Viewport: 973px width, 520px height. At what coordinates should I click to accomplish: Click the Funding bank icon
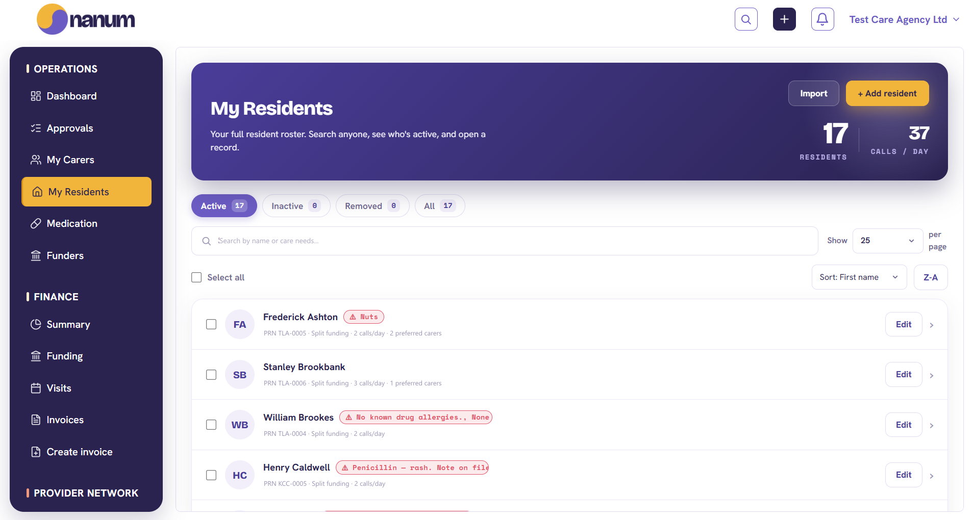tap(36, 356)
